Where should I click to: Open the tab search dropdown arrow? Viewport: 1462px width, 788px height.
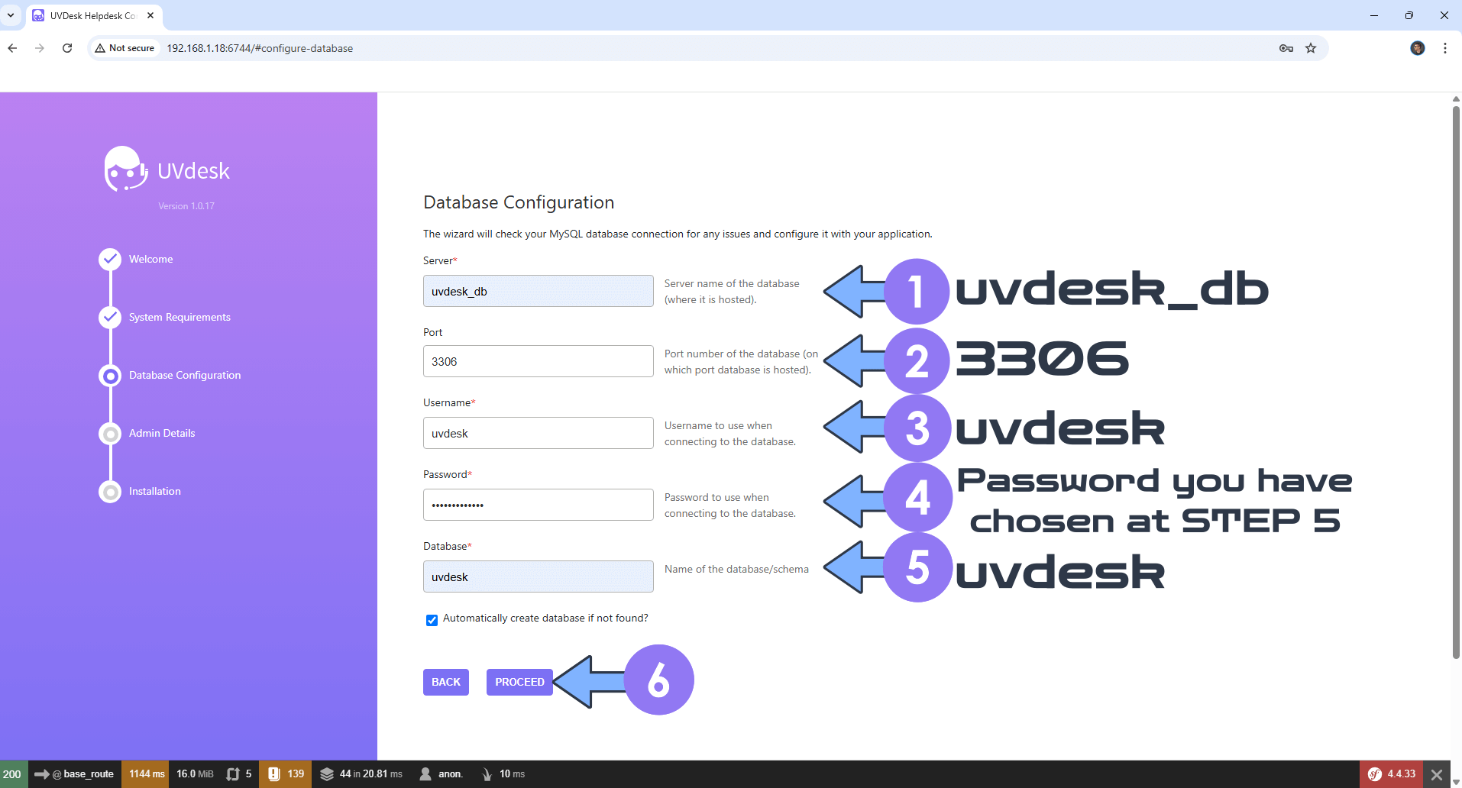pos(11,15)
